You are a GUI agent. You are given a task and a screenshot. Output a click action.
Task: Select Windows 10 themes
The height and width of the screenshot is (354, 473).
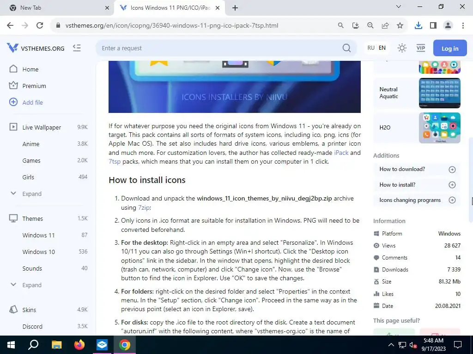pos(39,252)
